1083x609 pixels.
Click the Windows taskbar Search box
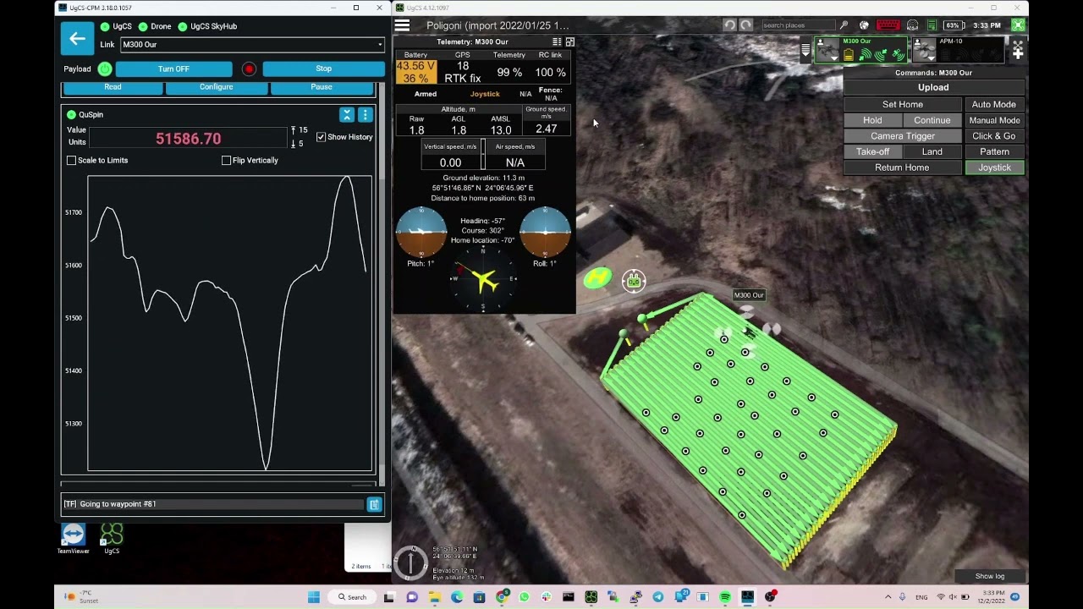tap(351, 597)
